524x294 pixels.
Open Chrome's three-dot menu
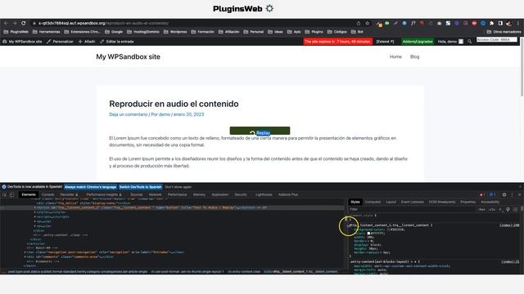pos(518,24)
